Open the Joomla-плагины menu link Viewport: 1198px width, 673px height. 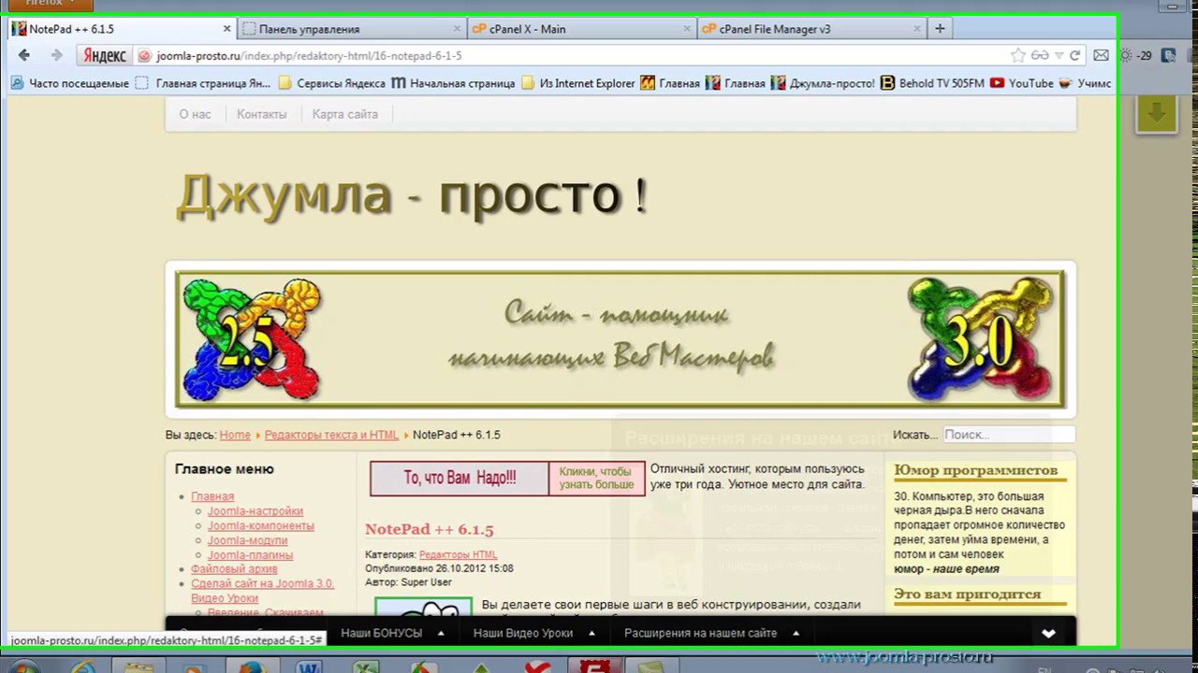click(x=250, y=555)
